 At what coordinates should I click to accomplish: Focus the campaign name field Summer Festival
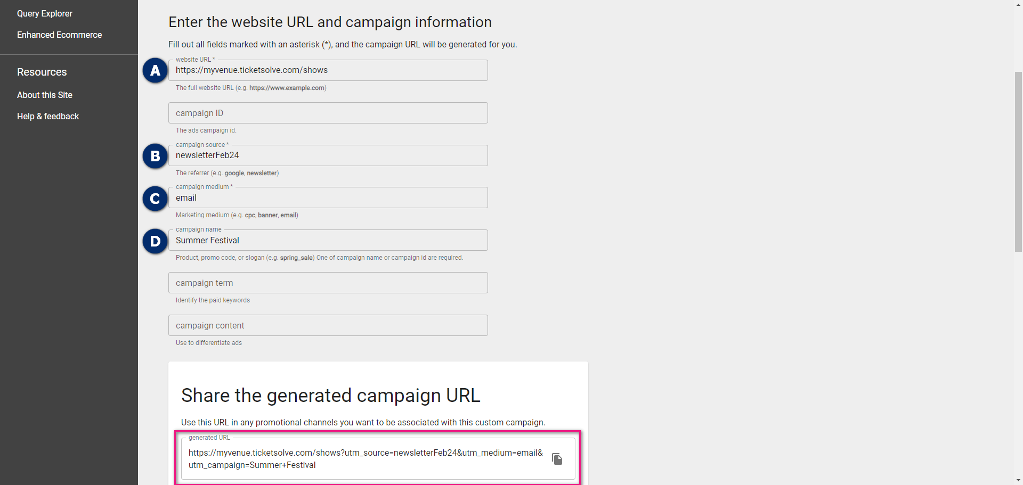point(328,240)
